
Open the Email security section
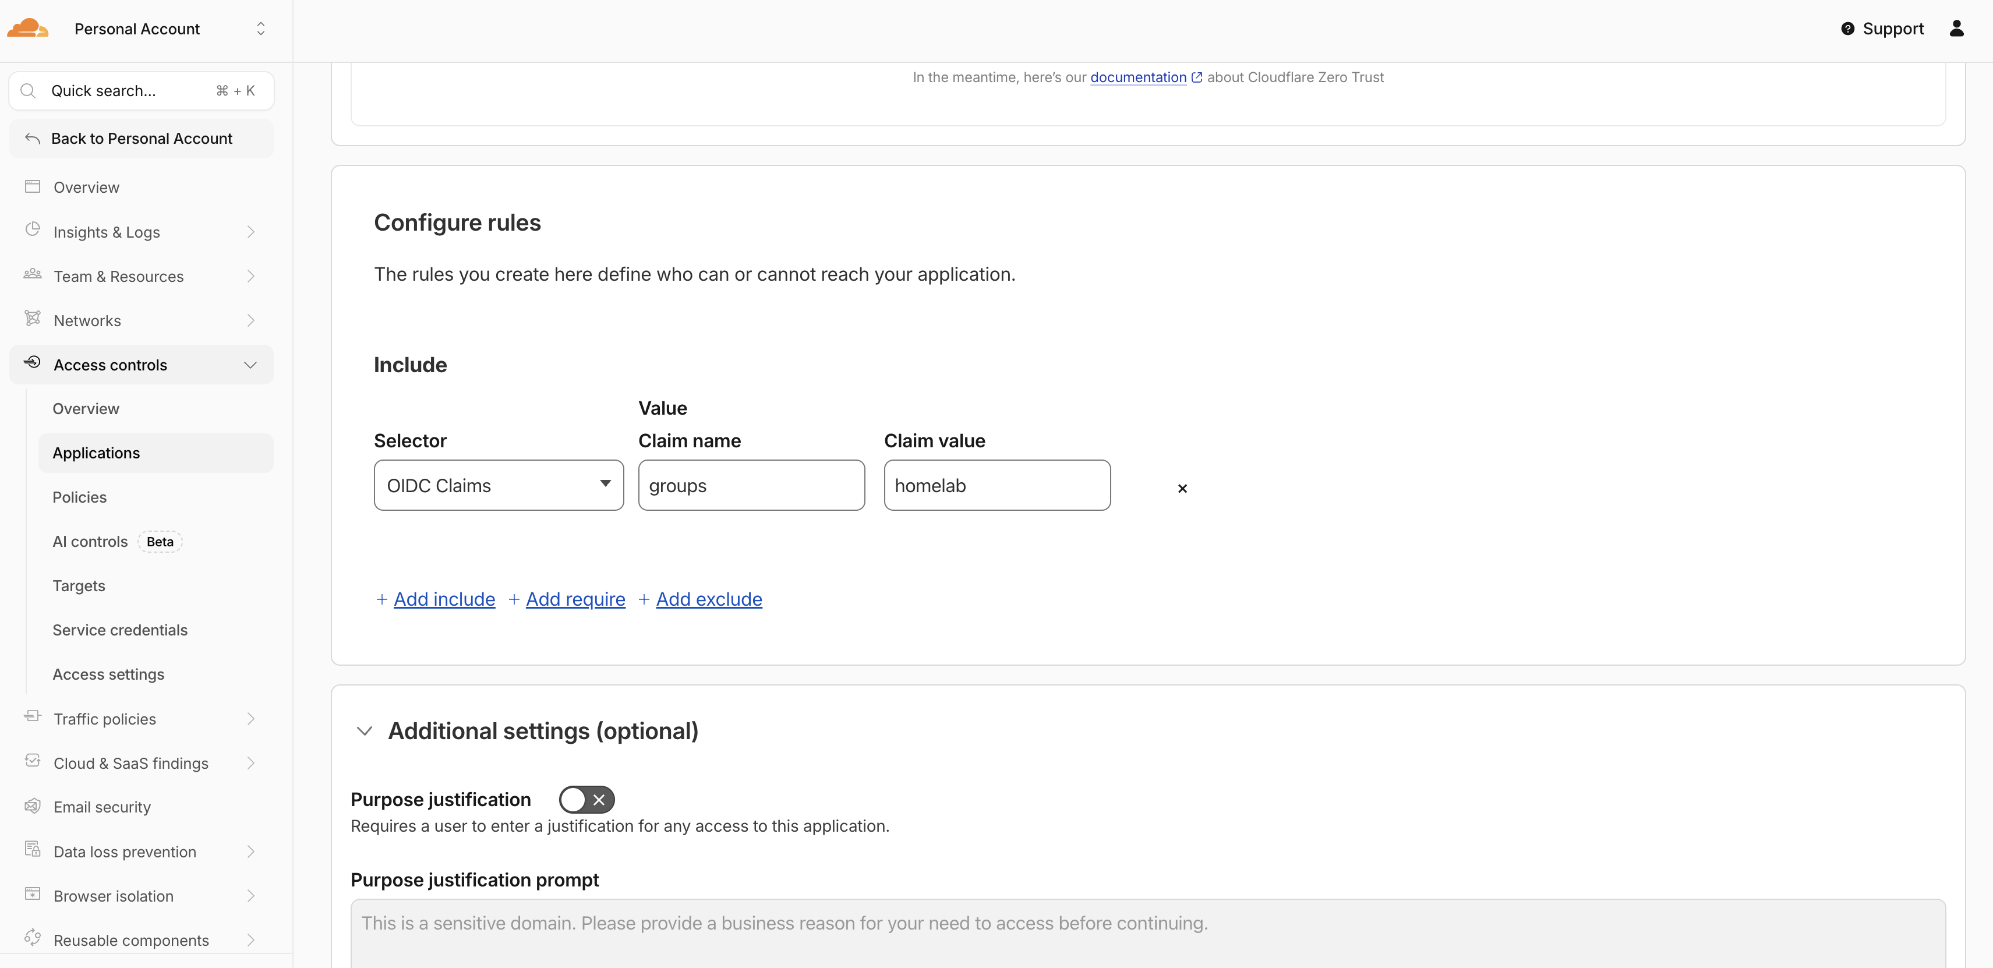pyautogui.click(x=142, y=807)
